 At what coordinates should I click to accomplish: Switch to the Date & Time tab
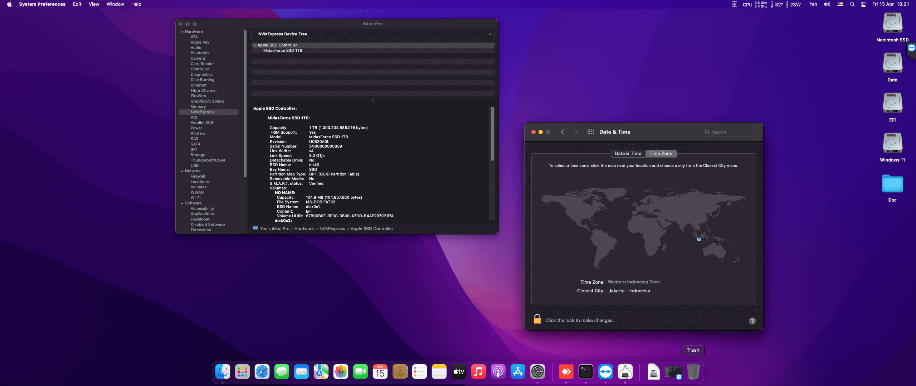[628, 154]
